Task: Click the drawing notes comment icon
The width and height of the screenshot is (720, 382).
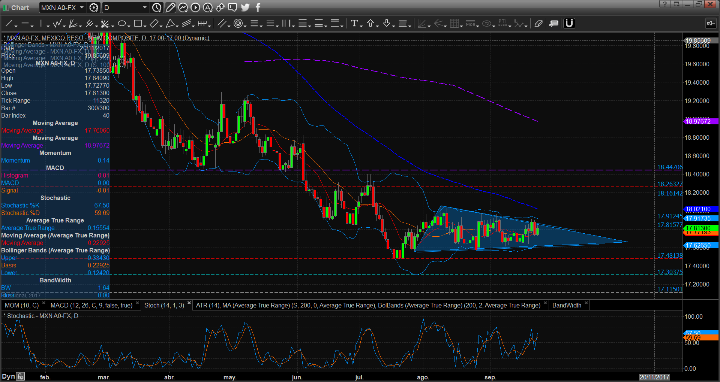Action: 553,24
